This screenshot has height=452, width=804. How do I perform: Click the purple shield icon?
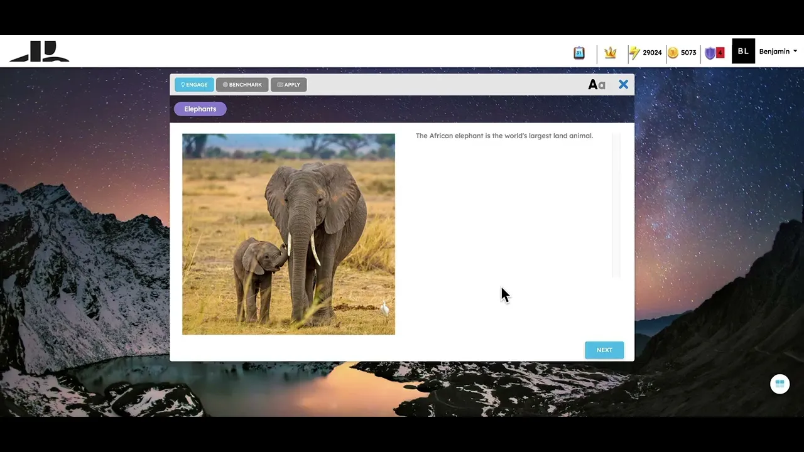710,53
